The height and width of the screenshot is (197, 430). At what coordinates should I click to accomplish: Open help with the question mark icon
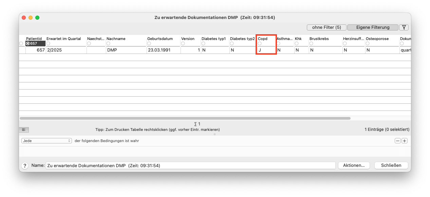[25, 166]
